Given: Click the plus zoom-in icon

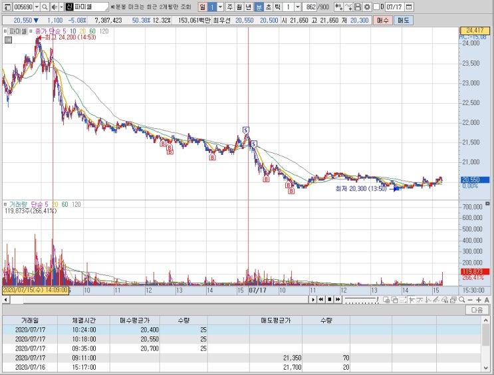Looking at the screenshot, I should pos(479,300).
